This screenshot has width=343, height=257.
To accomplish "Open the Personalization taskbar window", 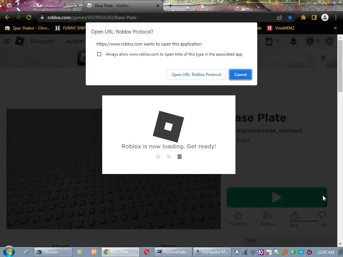I will [173, 252].
